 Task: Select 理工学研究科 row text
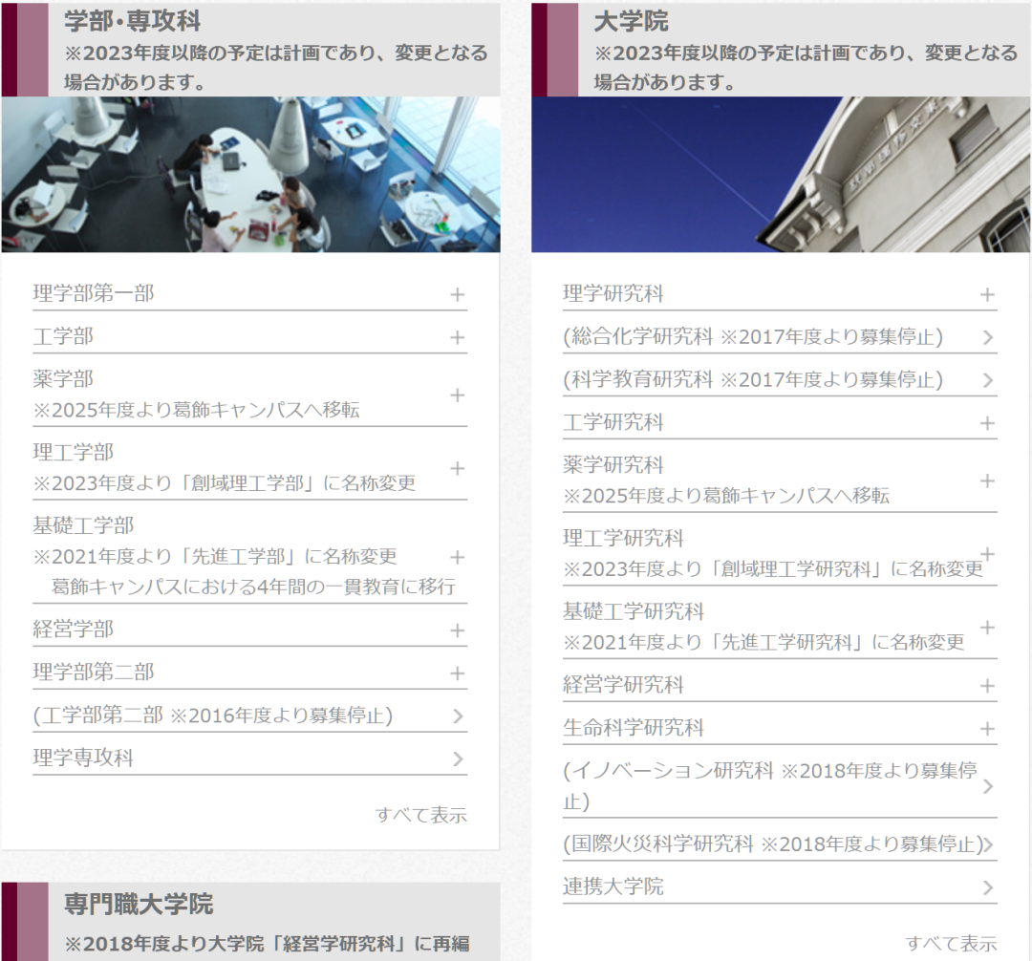[x=623, y=538]
